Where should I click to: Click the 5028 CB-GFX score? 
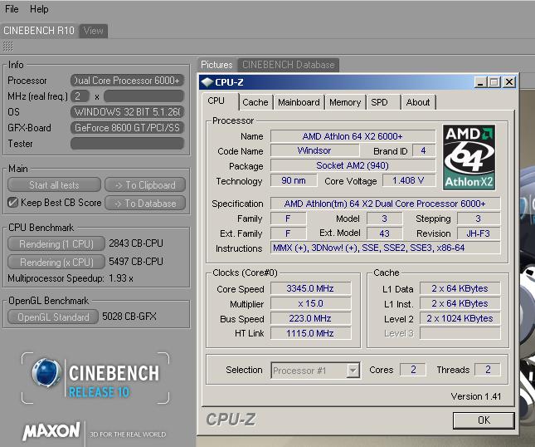click(129, 317)
